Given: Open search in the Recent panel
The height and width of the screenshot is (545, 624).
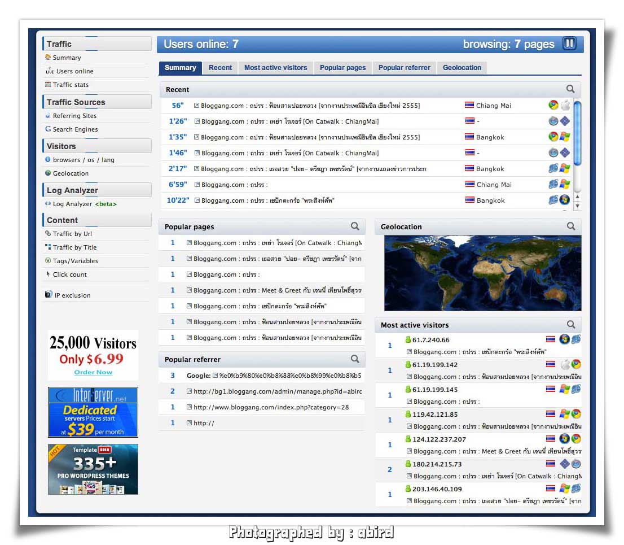Looking at the screenshot, I should [570, 89].
